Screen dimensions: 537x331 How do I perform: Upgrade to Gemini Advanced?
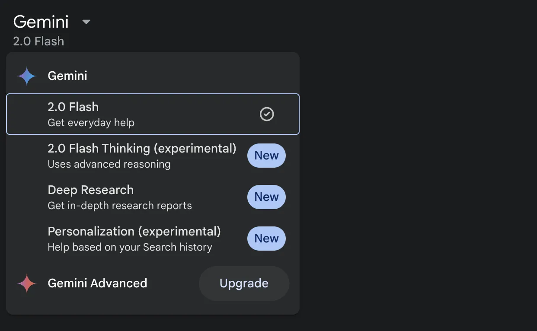pyautogui.click(x=244, y=283)
